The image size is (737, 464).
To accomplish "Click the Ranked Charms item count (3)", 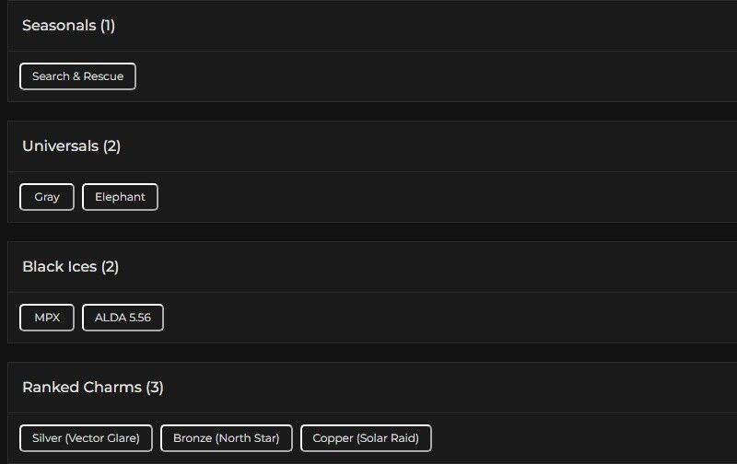I will tap(155, 388).
